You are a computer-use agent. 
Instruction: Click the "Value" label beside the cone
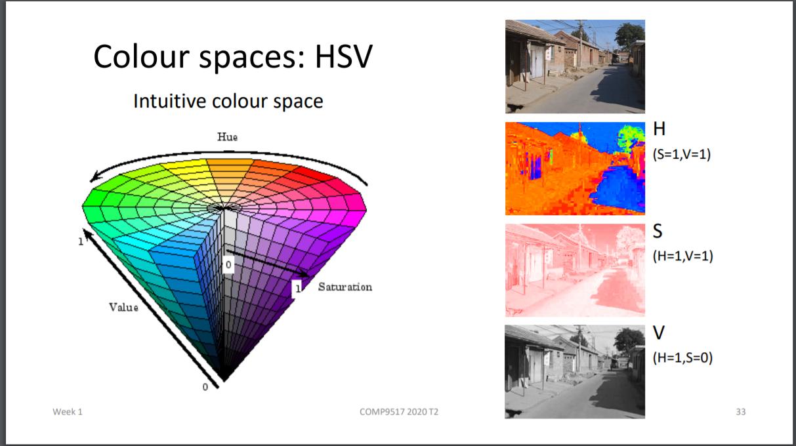[123, 306]
